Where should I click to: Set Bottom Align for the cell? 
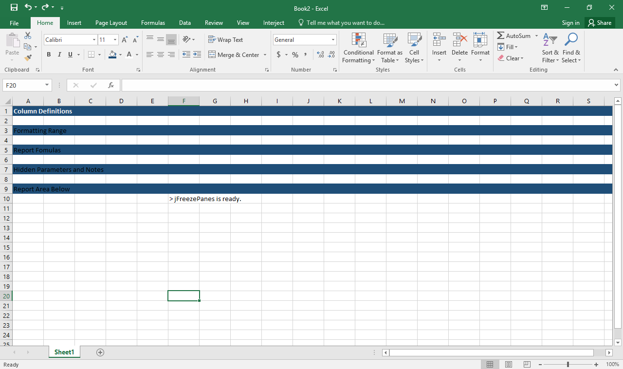[171, 39]
